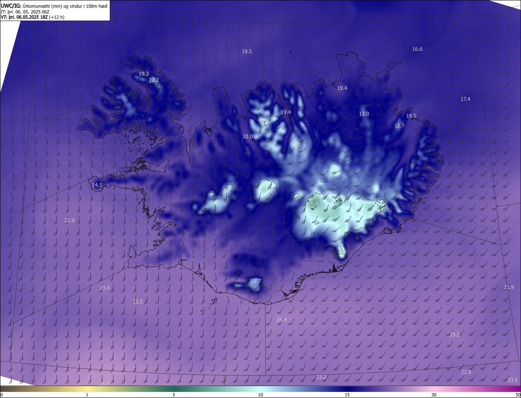
Task: Click the color scale tick label 15
Action: pos(347,395)
